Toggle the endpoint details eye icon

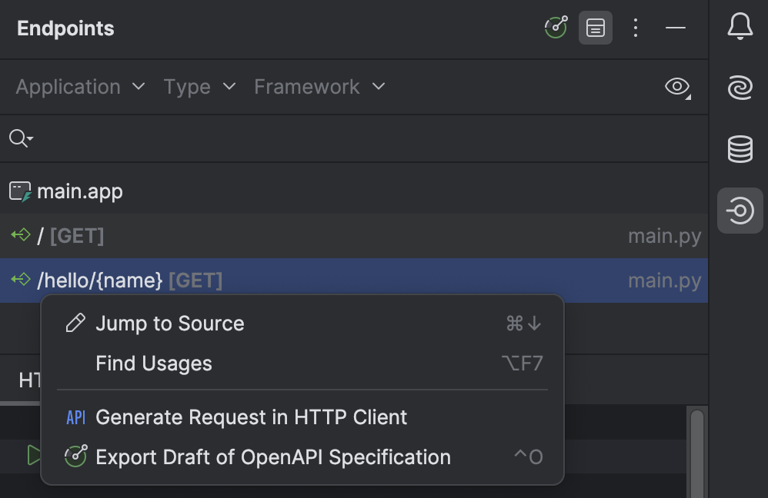click(x=675, y=87)
